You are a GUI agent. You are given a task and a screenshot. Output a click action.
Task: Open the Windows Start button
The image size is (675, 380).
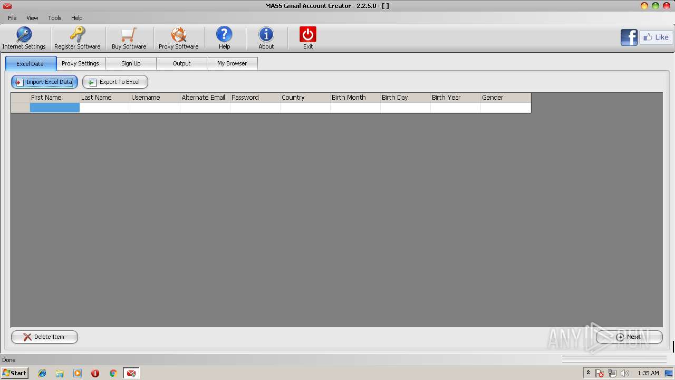click(x=14, y=373)
